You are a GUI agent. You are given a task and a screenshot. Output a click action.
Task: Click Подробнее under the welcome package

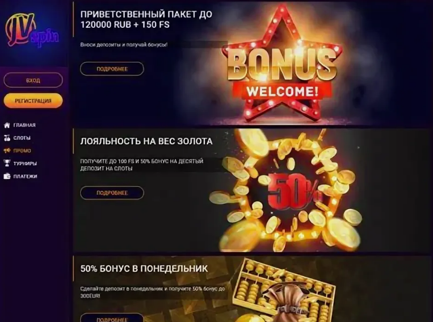[x=112, y=69]
